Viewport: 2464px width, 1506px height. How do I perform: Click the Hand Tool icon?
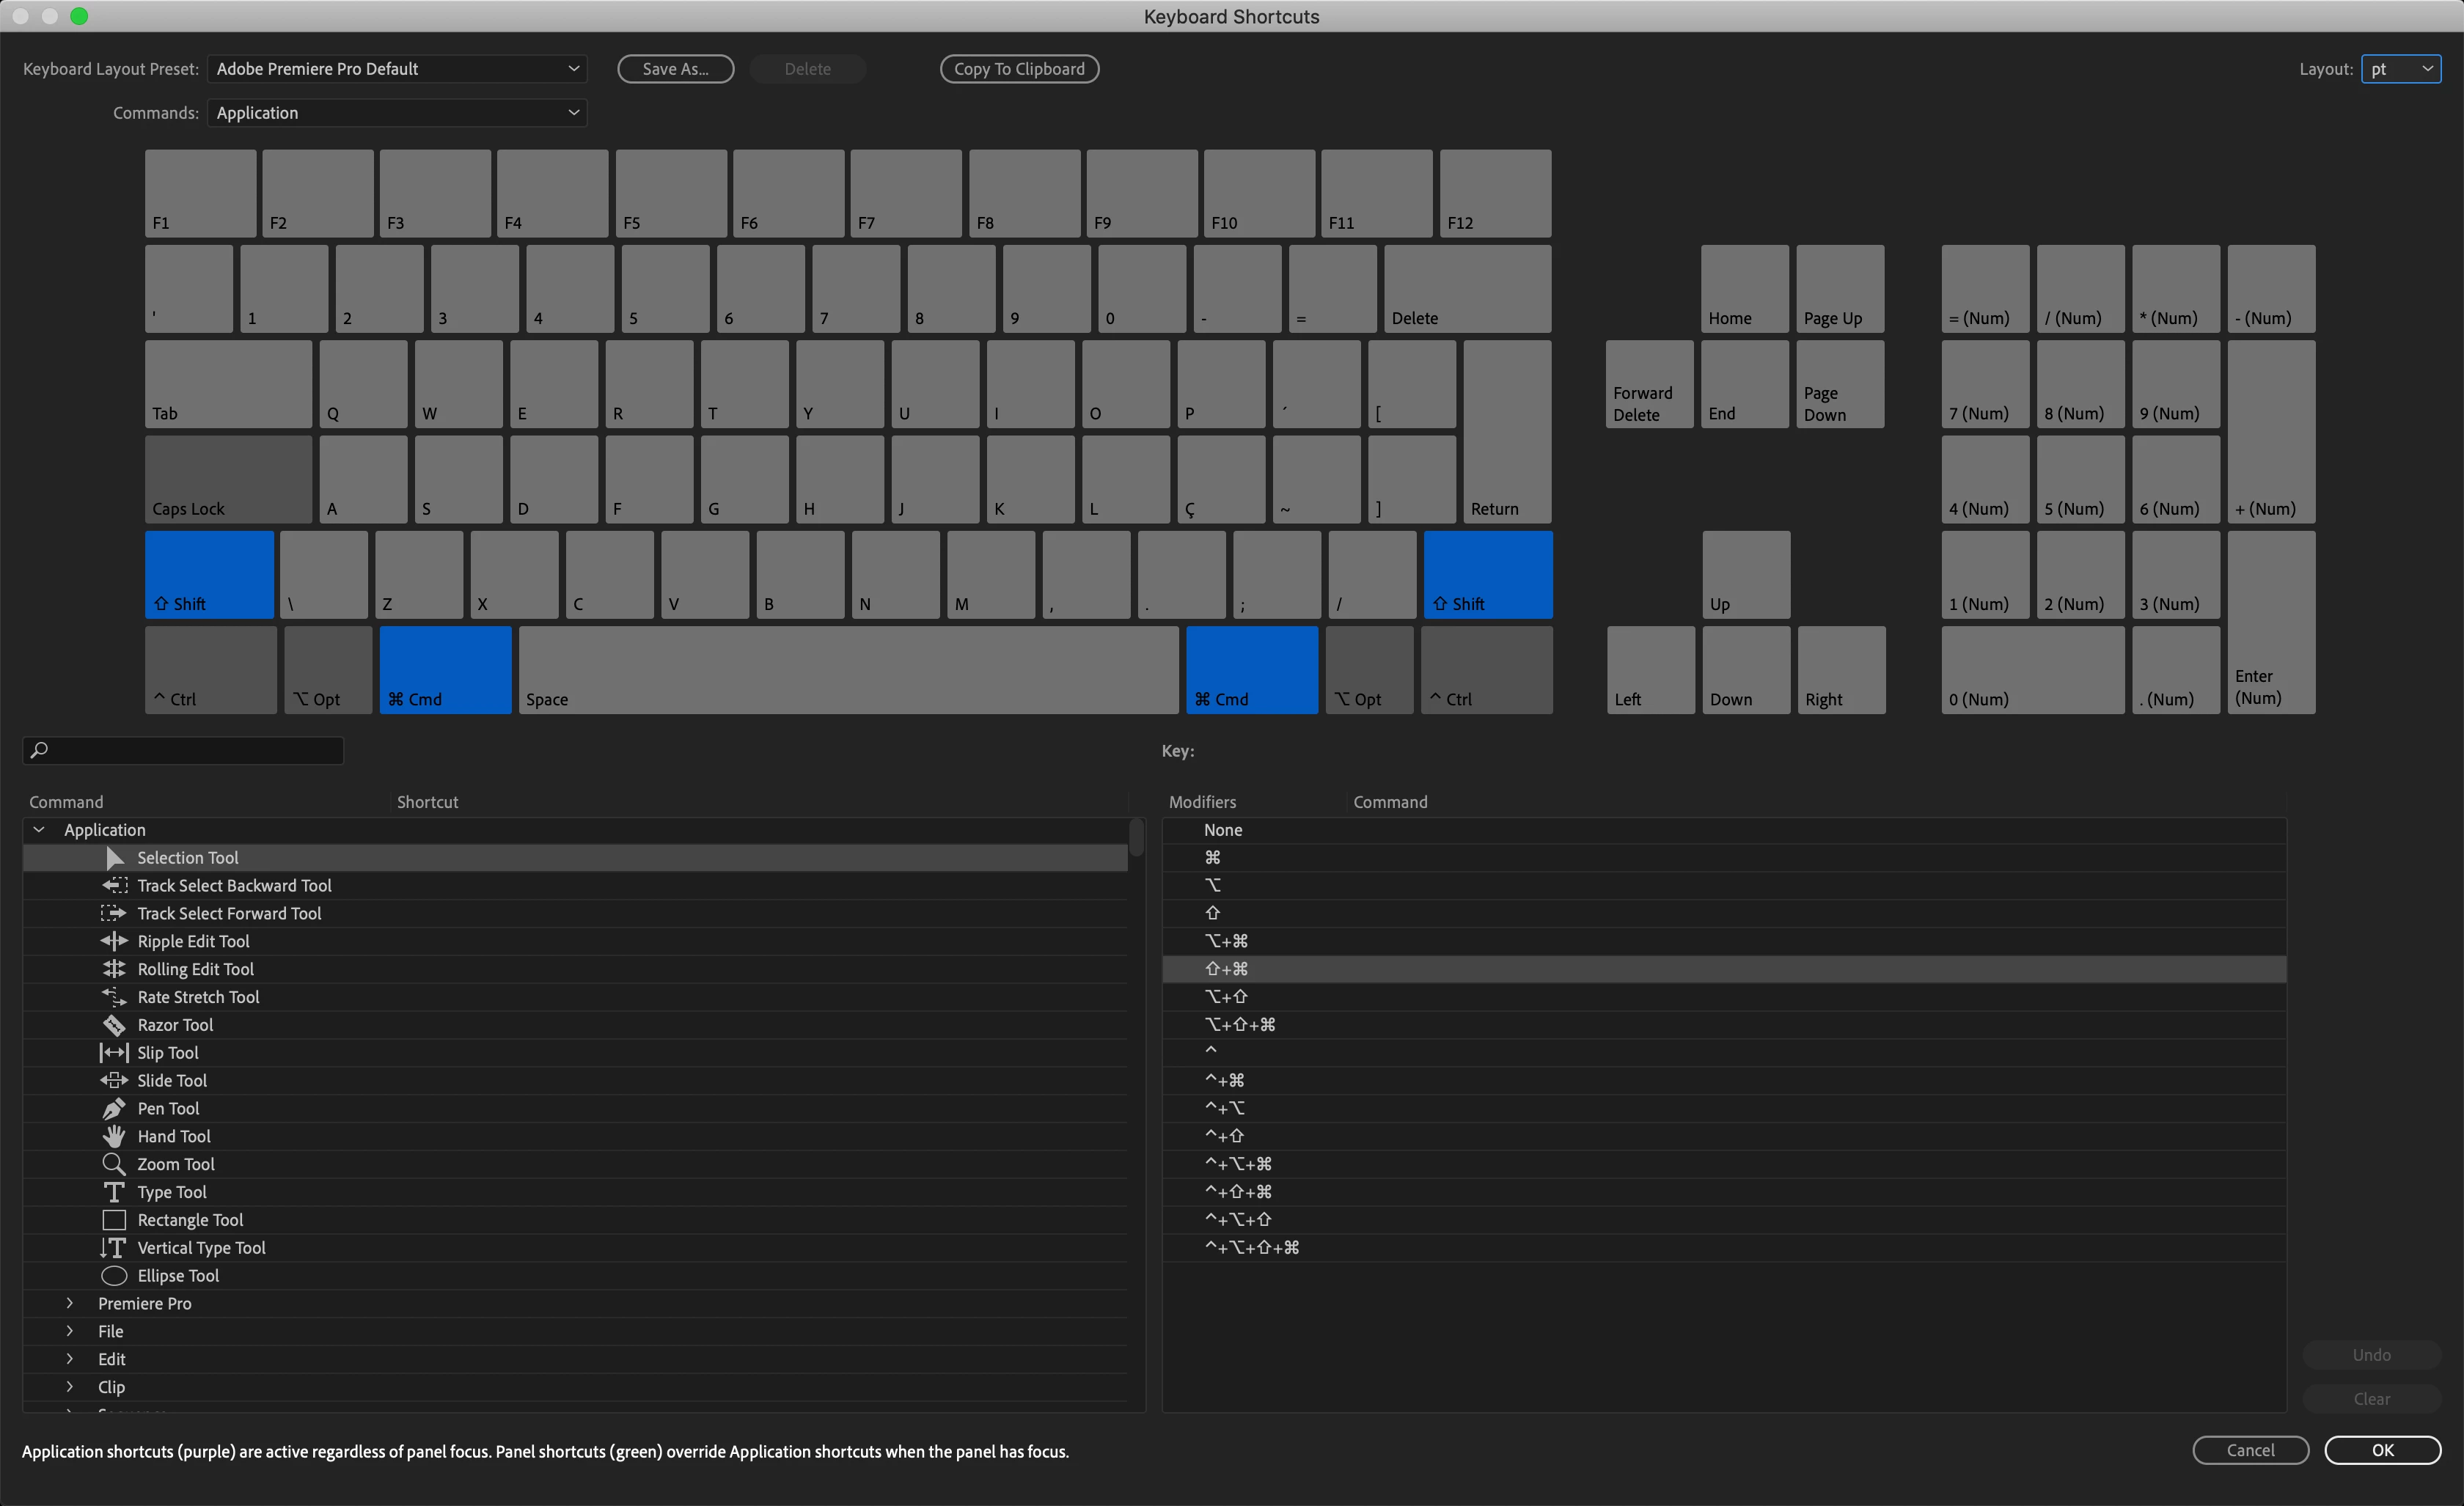click(114, 1136)
